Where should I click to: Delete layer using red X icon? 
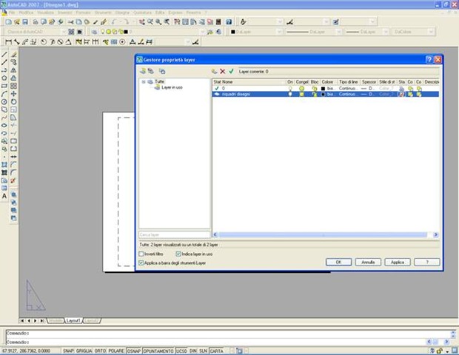[223, 71]
